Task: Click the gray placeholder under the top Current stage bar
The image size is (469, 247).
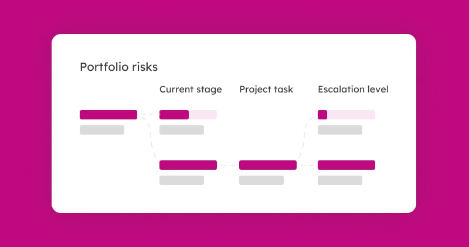Action: (182, 130)
